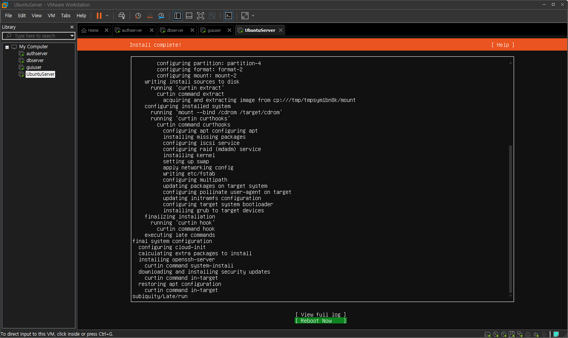Image resolution: width=568 pixels, height=338 pixels.
Task: Click the install log scrollbar thumb
Action: (x=510, y=219)
